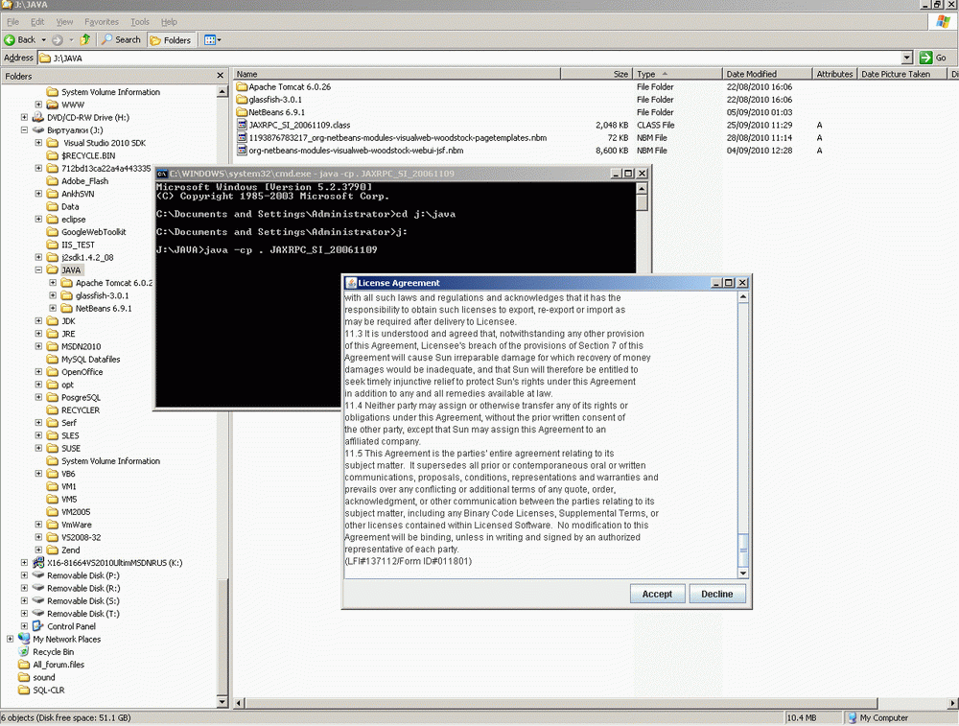Click the License Agreement scrollbar thumb
This screenshot has width=959, height=726.
point(743,550)
